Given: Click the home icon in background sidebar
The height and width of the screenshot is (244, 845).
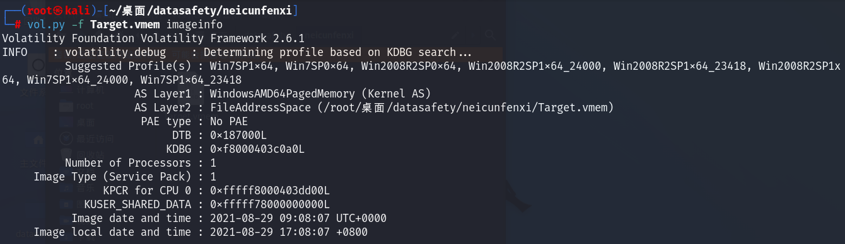Looking at the screenshot, I should [x=38, y=140].
